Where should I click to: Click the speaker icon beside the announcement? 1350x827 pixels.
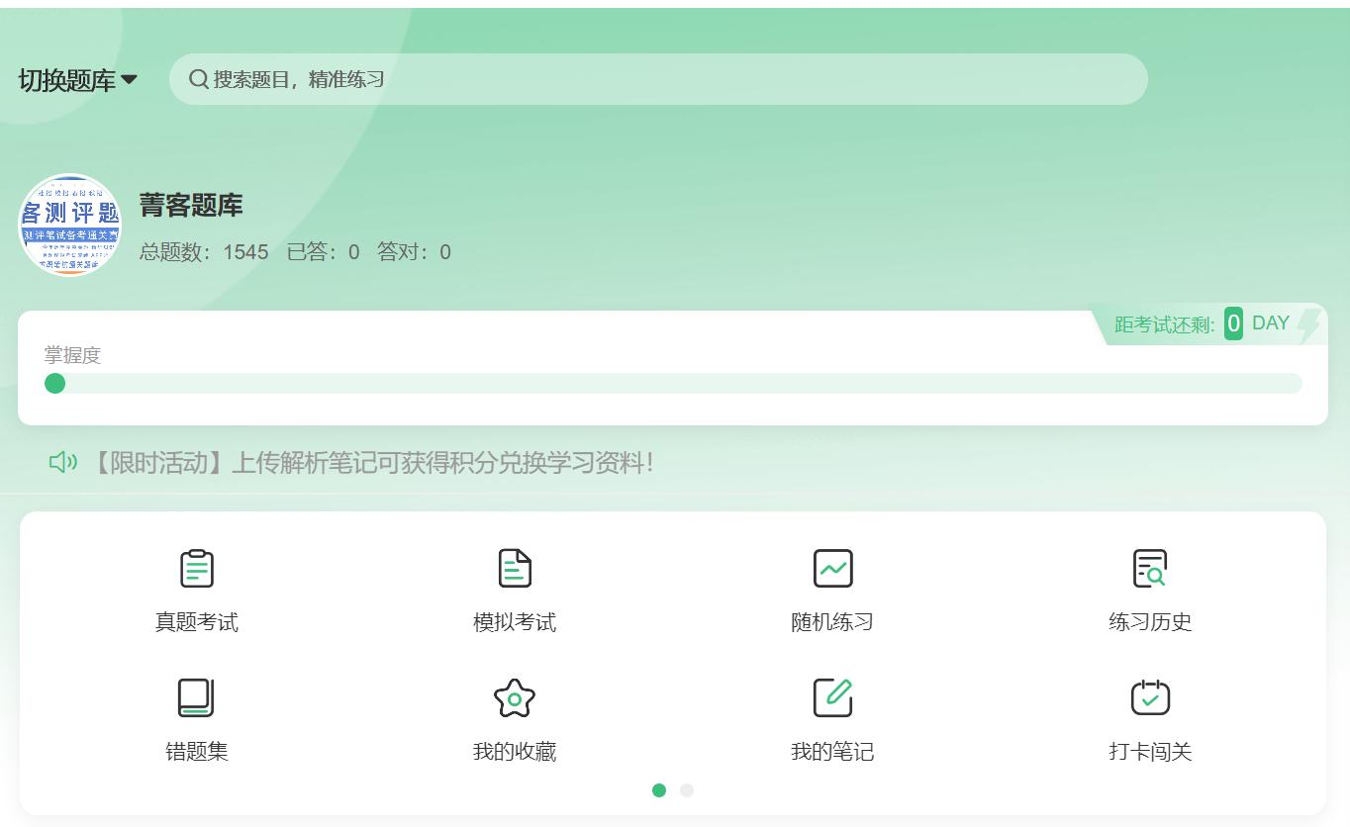pos(63,461)
